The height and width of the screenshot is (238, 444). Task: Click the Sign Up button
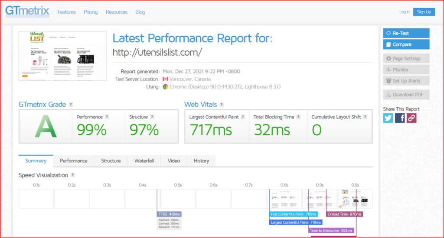pyautogui.click(x=424, y=12)
